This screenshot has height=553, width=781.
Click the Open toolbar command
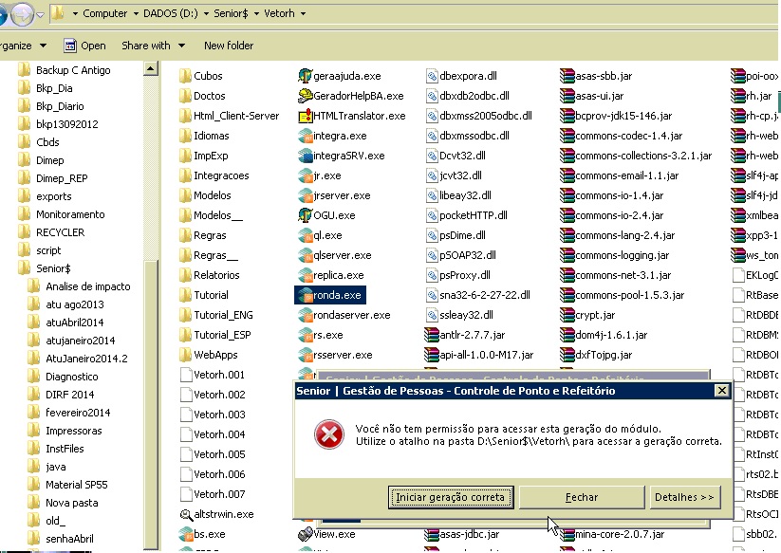click(84, 46)
